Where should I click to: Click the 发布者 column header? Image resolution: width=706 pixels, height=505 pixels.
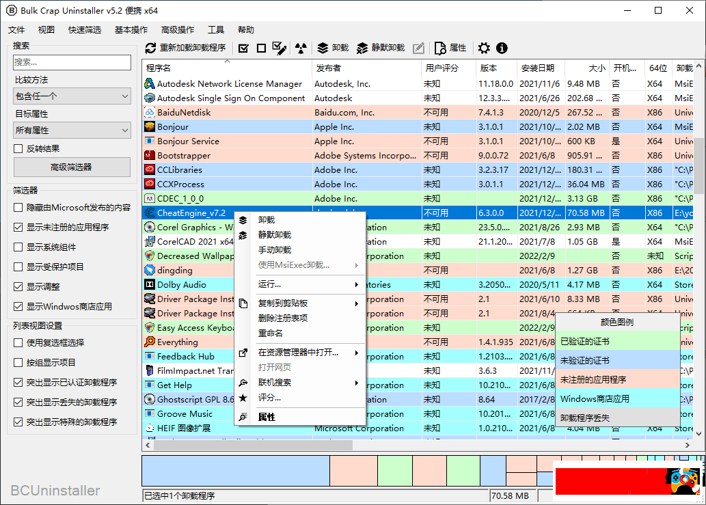point(366,68)
